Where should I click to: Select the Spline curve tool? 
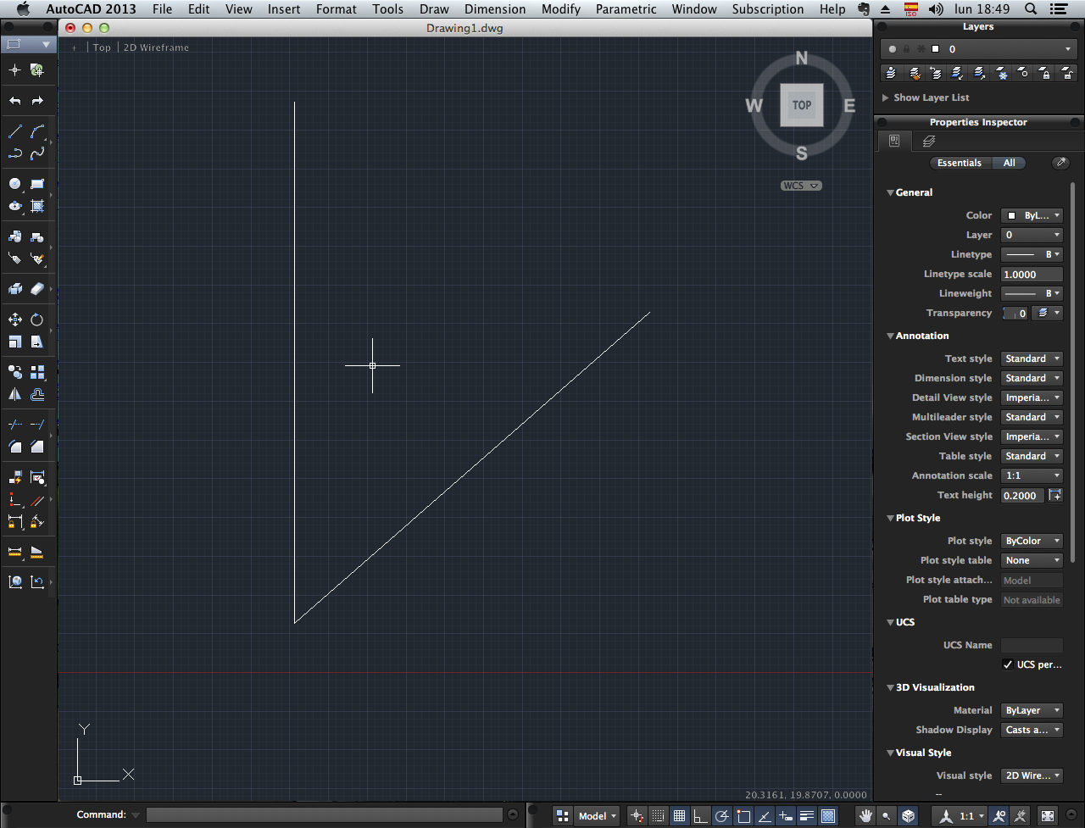[x=37, y=153]
